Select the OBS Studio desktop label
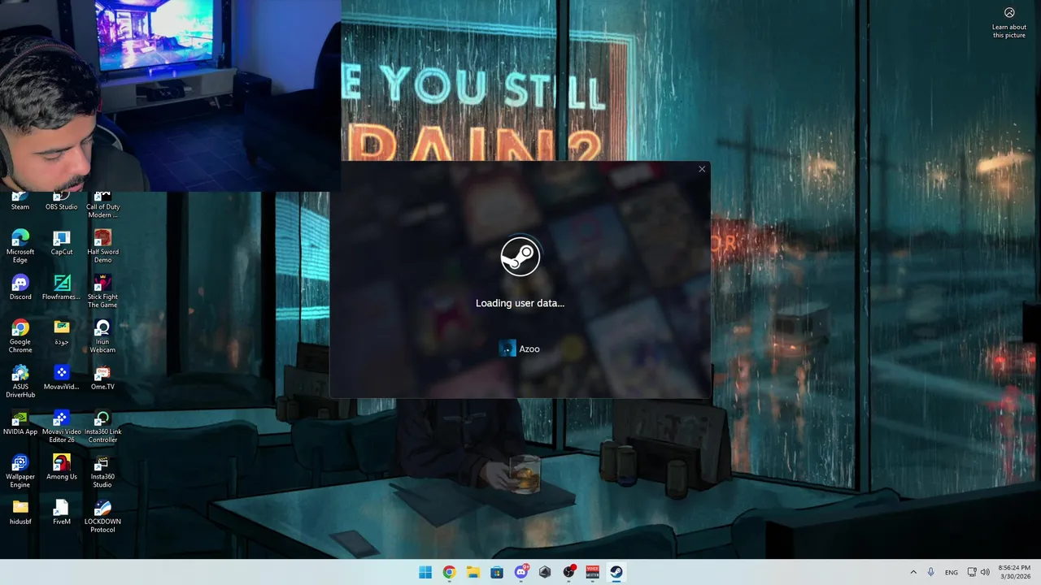 (62, 207)
